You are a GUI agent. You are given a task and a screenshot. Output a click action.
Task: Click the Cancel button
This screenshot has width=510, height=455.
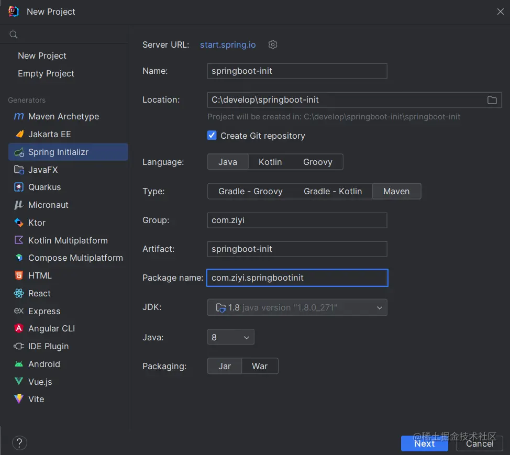click(480, 443)
